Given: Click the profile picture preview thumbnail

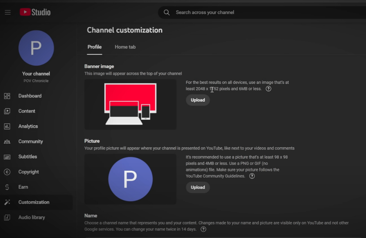Looking at the screenshot, I should click(130, 179).
